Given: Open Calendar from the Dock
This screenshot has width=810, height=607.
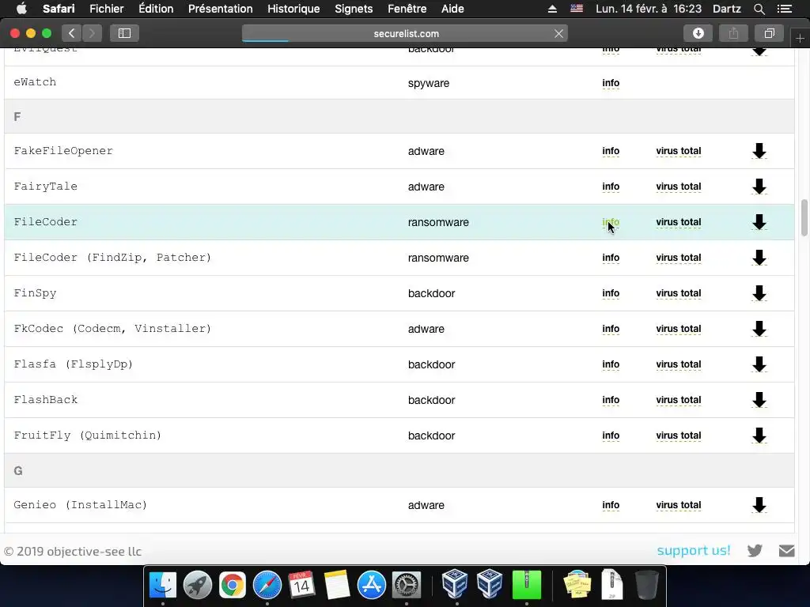Looking at the screenshot, I should 301,586.
